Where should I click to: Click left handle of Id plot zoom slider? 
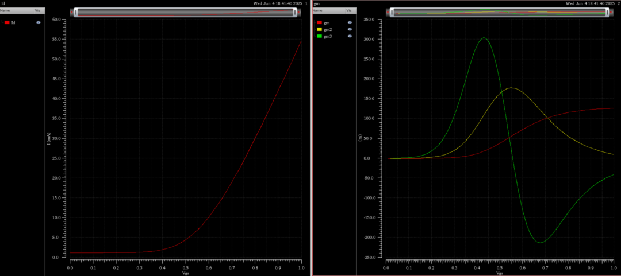[x=76, y=12]
